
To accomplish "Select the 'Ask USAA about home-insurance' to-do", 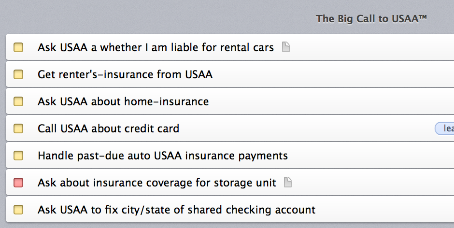I will 230,101.
